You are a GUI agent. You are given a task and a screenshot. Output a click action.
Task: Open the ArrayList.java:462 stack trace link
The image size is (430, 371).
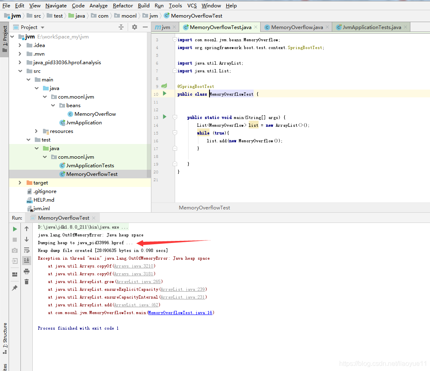point(136,305)
